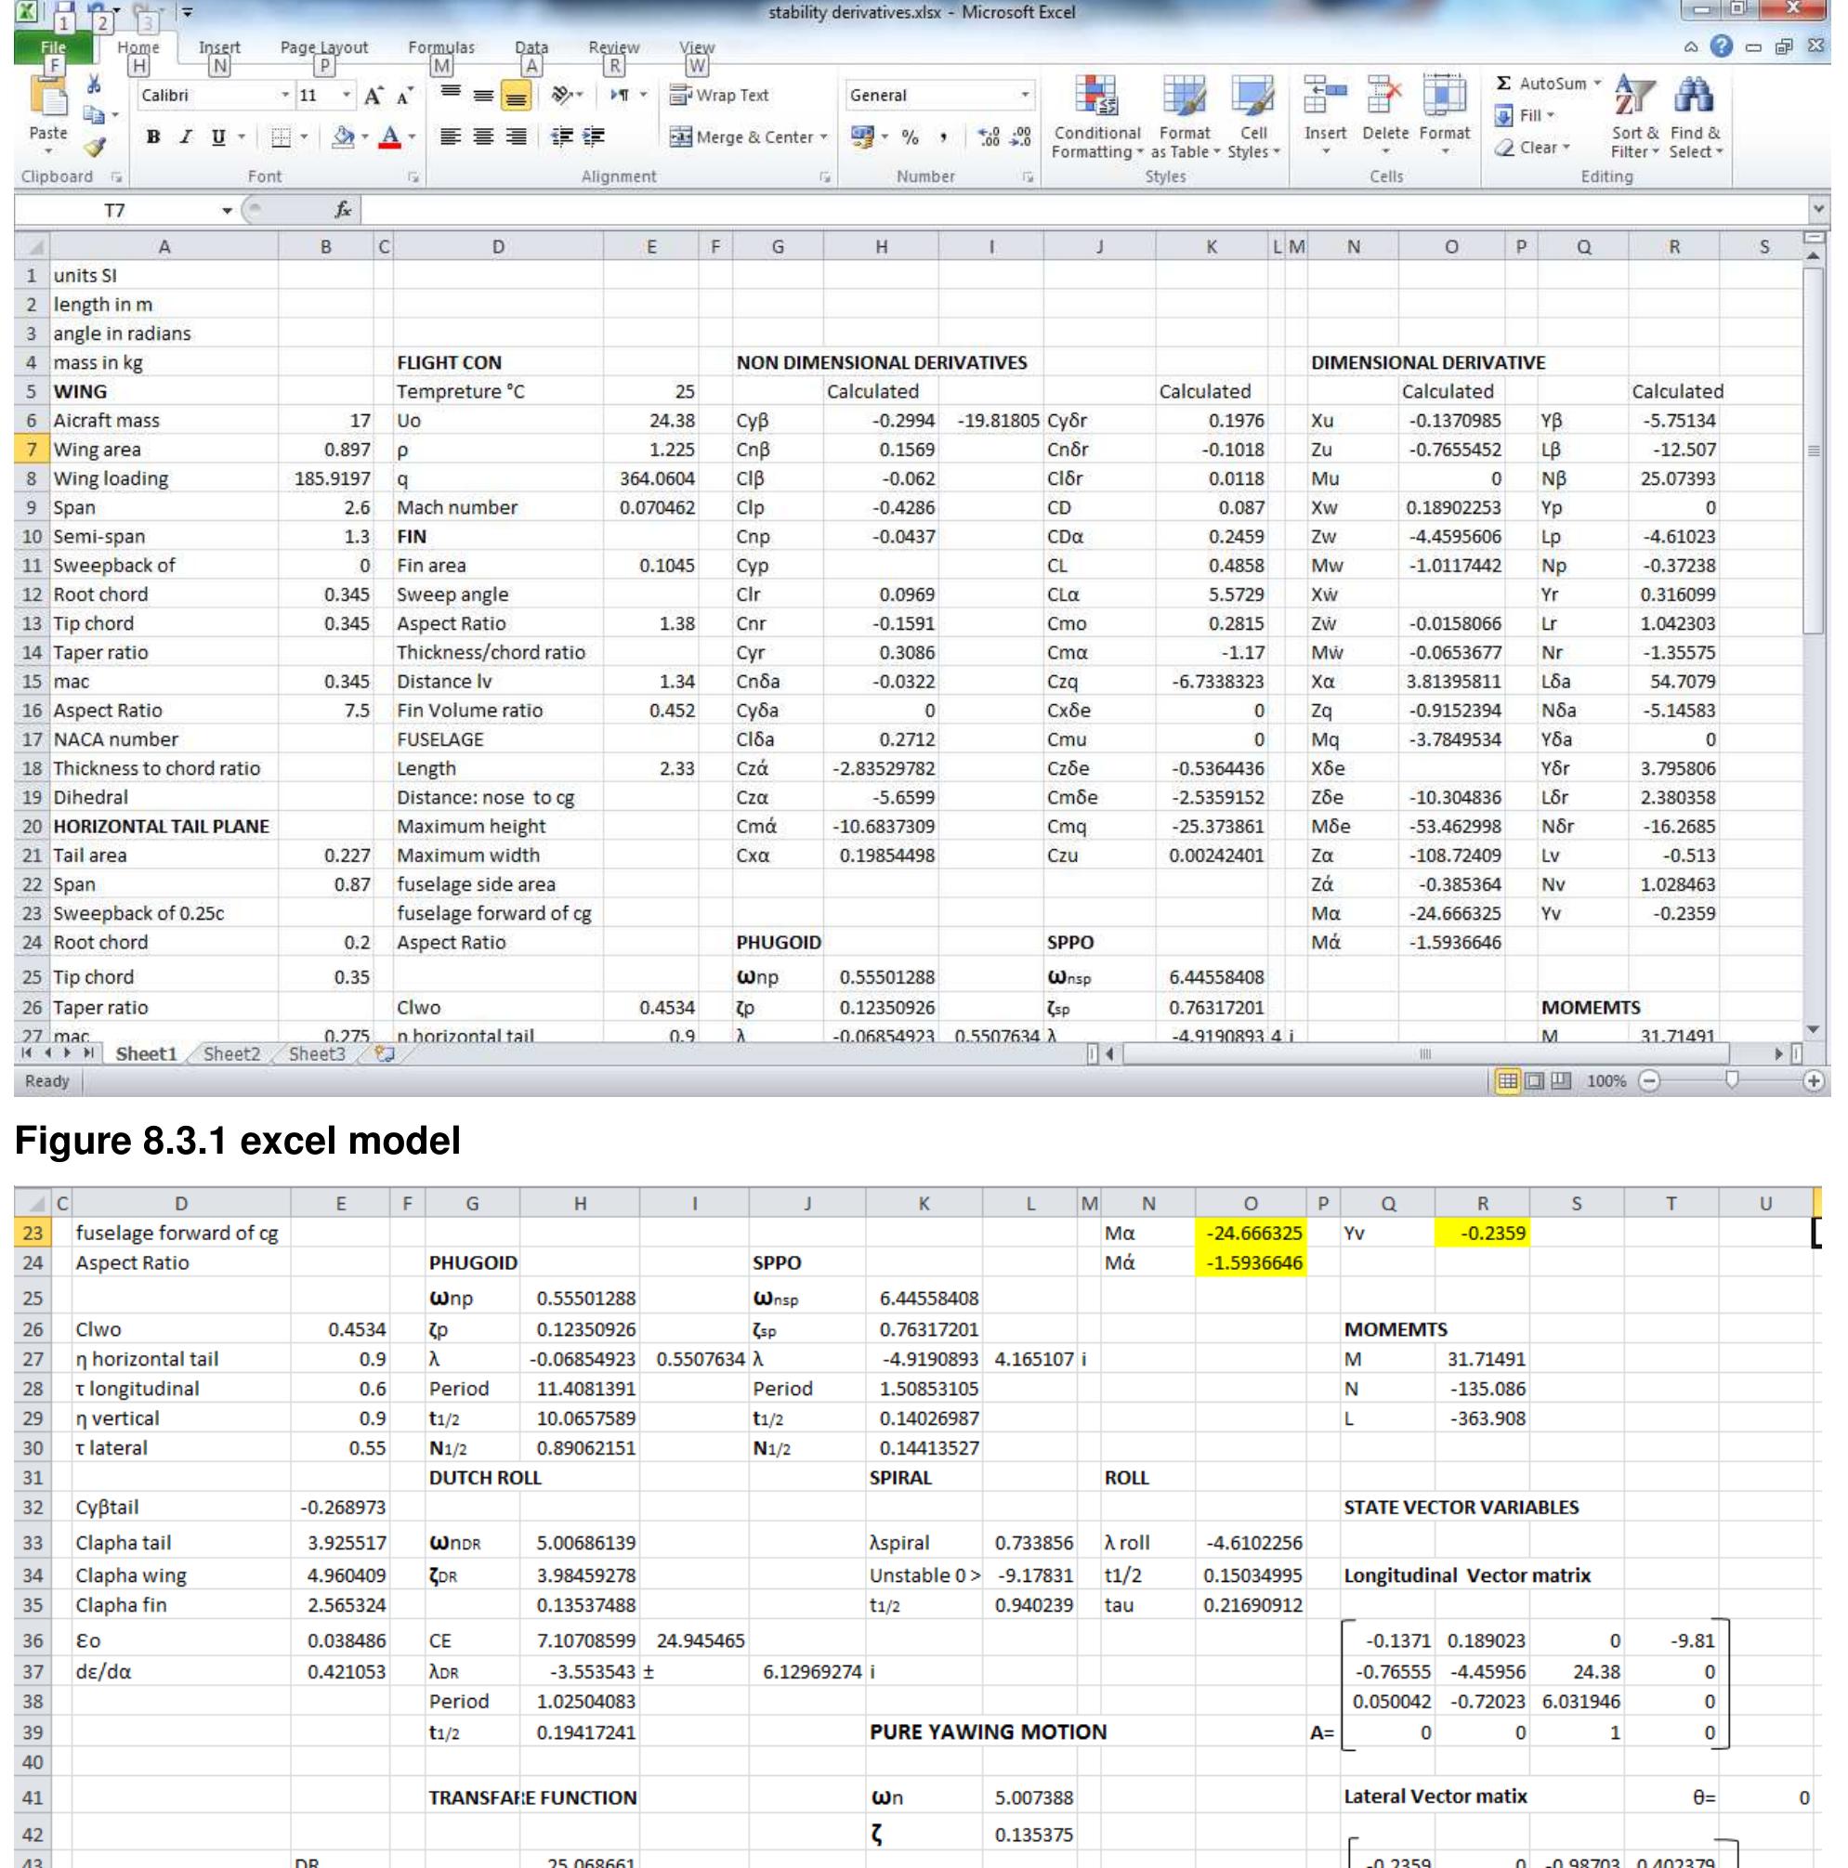
Task: Click the AutoSum button
Action: click(x=1548, y=85)
